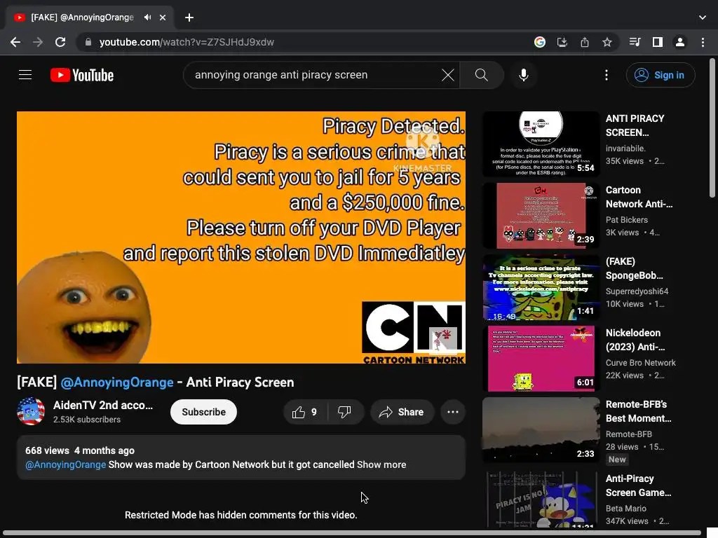718x538 pixels.
Task: Open the AidenTV 2nd acco... channel name
Action: click(103, 405)
